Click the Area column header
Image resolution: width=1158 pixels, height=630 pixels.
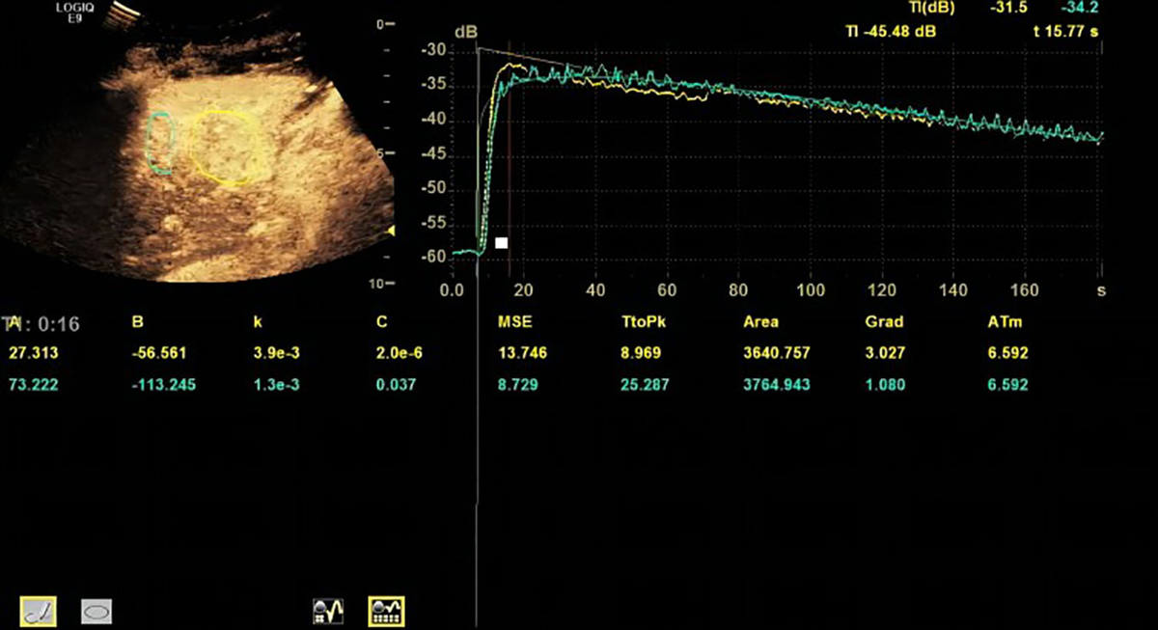tap(760, 322)
